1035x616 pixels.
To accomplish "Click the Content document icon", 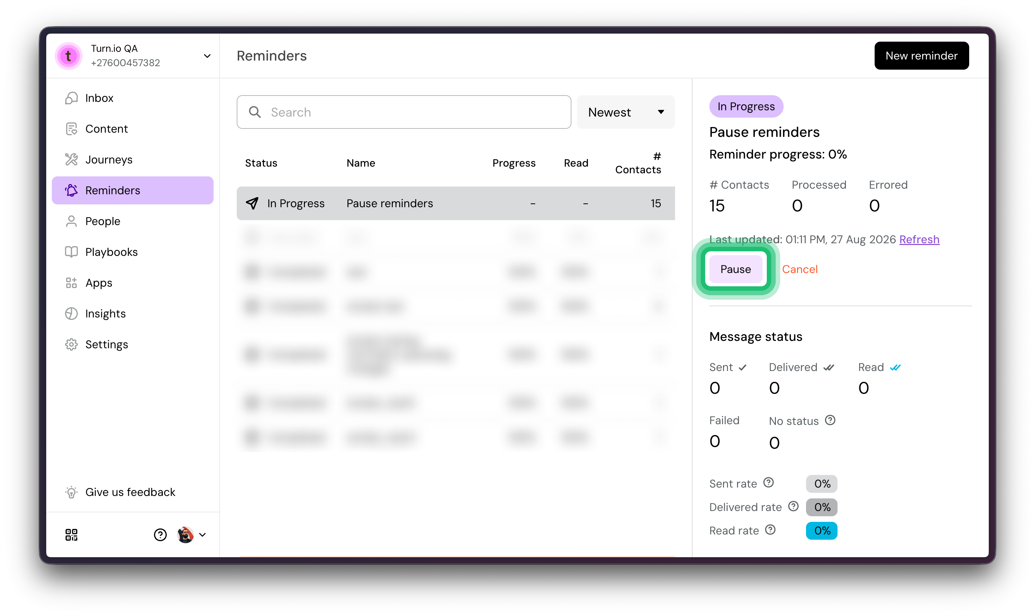I will click(x=71, y=129).
